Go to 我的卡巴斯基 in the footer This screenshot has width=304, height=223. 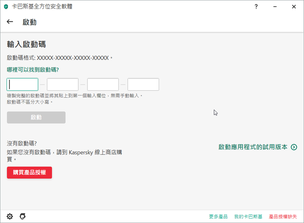248,217
